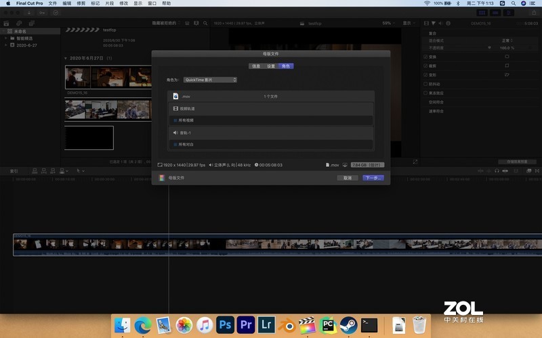Open Photoshop from the Dock
Image resolution: width=542 pixels, height=338 pixels.
click(225, 325)
